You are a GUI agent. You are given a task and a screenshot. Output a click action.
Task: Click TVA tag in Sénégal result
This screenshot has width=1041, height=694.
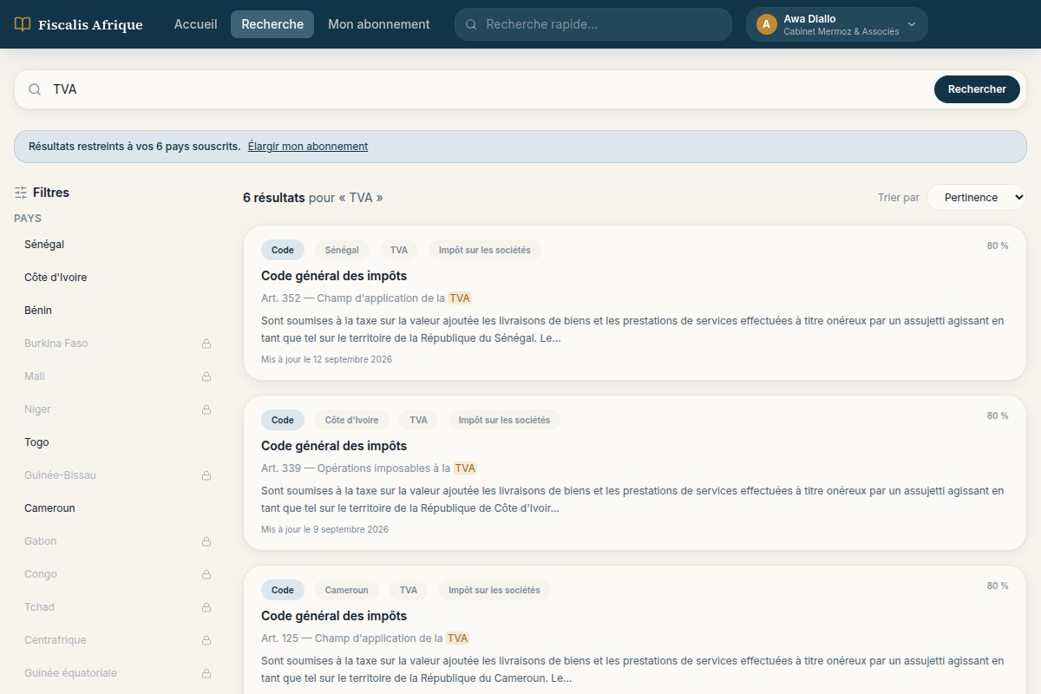[x=399, y=250]
